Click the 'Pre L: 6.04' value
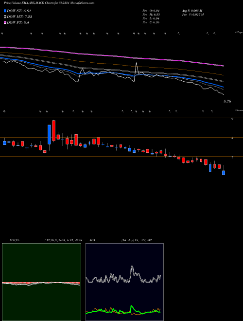This screenshot has width=243, height=321. 151,18
